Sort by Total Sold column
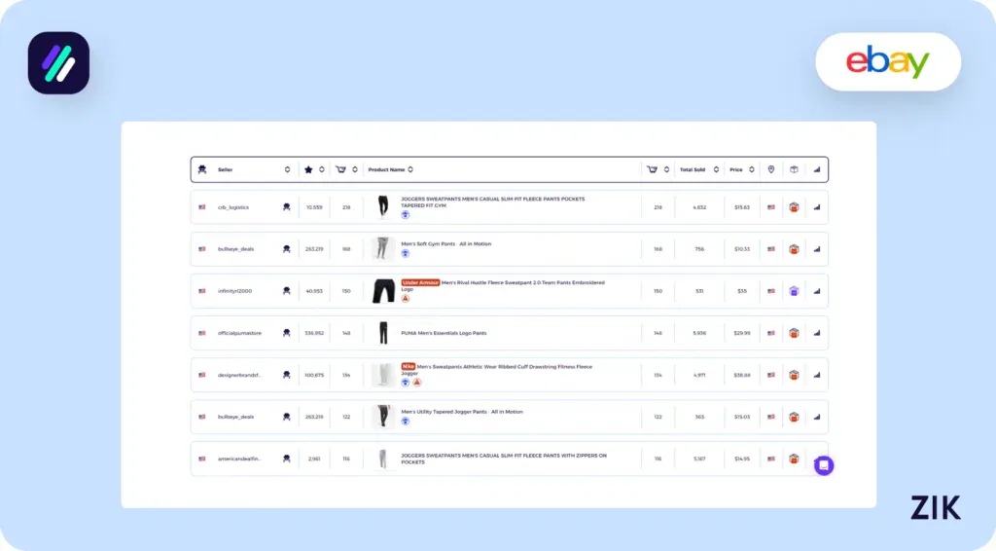Image resolution: width=996 pixels, height=551 pixels. coord(716,169)
